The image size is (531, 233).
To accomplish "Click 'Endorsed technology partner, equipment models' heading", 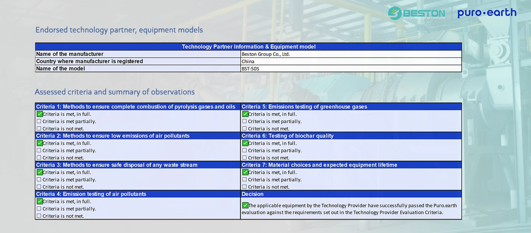I will 119,30.
